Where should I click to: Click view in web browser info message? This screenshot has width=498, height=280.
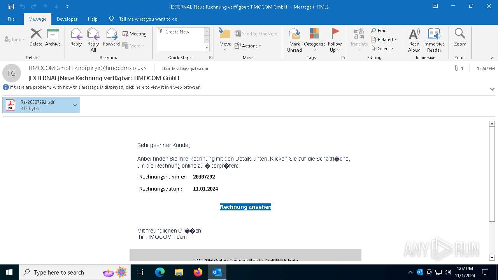105,87
